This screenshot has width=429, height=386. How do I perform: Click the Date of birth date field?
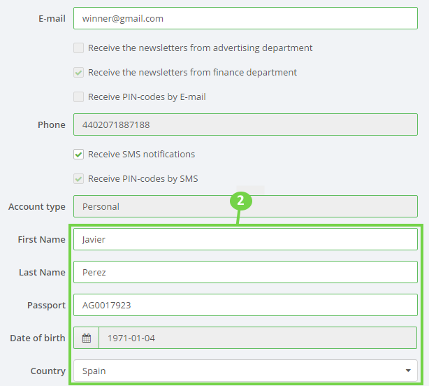click(x=257, y=338)
